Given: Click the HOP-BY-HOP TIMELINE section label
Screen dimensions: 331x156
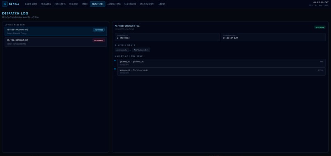Looking at the screenshot, I should coord(129,56).
